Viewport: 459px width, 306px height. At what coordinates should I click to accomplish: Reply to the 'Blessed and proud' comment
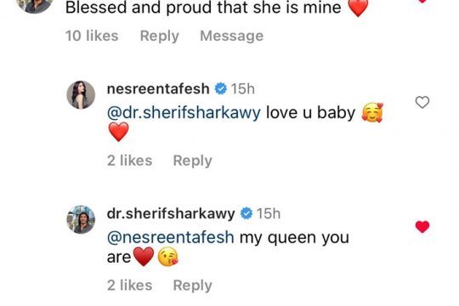pyautogui.click(x=160, y=37)
